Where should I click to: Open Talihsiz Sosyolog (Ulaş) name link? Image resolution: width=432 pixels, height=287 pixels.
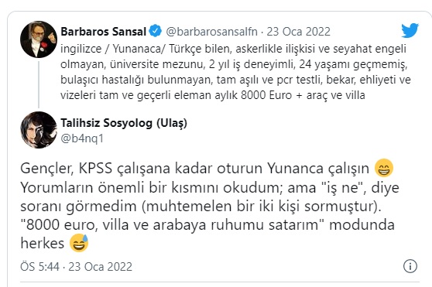(124, 123)
